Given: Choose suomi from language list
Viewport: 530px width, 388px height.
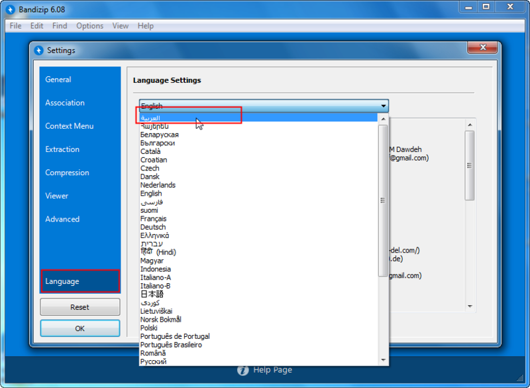Looking at the screenshot, I should click(258, 210).
